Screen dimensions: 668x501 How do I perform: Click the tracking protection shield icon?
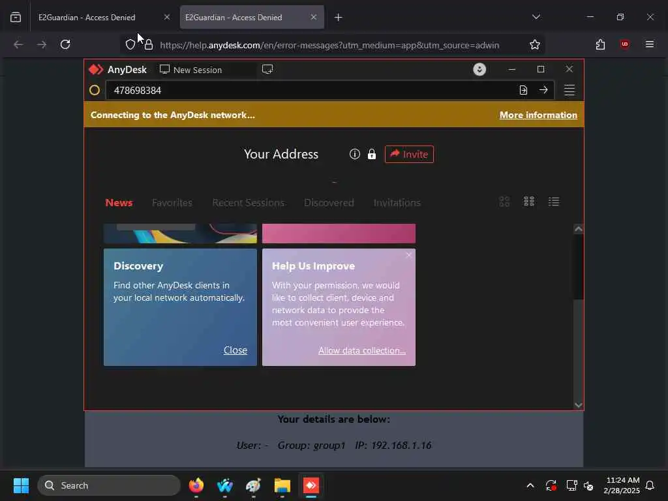point(130,44)
